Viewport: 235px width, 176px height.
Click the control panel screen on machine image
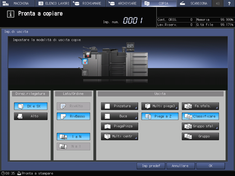click(130, 45)
